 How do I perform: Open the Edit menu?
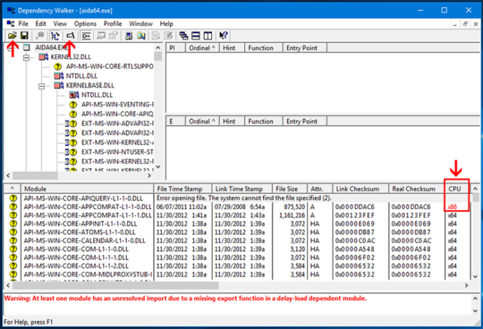[41, 24]
